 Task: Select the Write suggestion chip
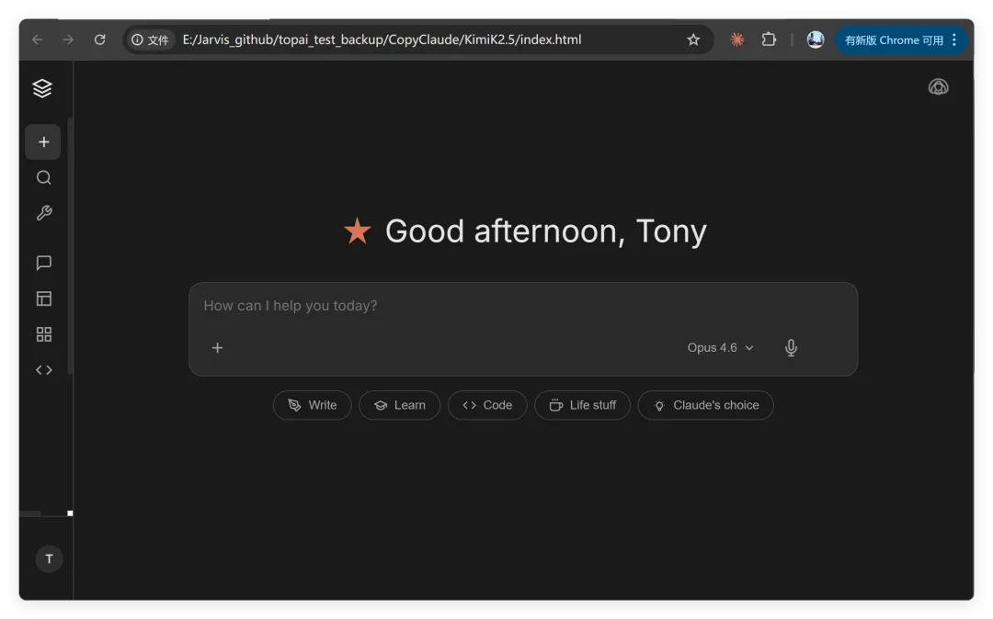click(x=312, y=405)
